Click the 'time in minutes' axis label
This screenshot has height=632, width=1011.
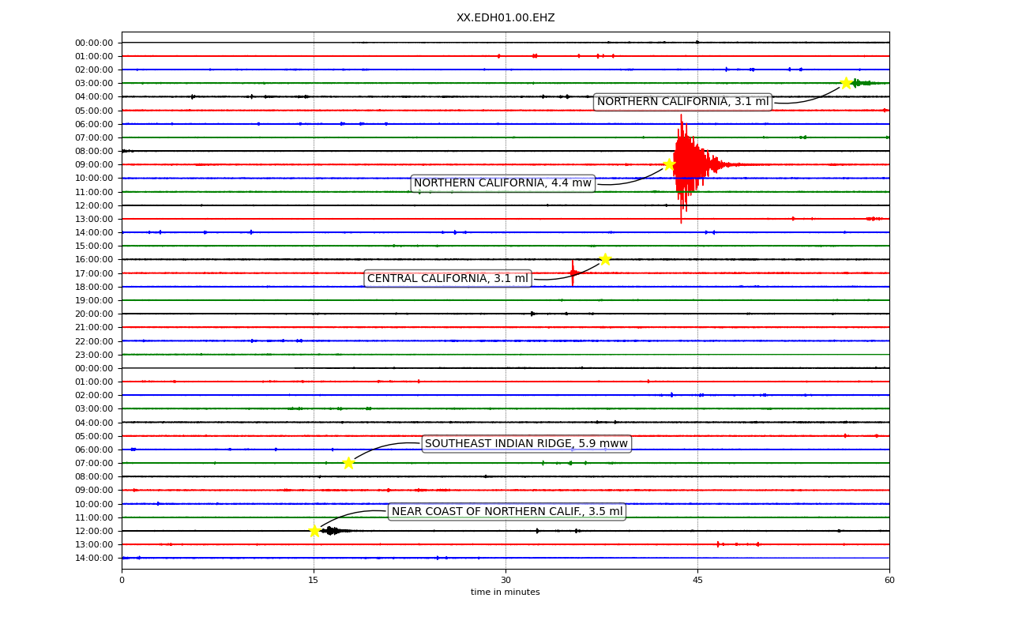505,592
